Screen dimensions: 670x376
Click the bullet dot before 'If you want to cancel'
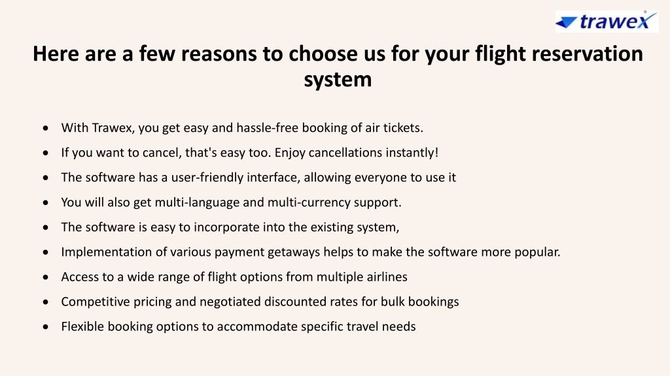point(46,153)
